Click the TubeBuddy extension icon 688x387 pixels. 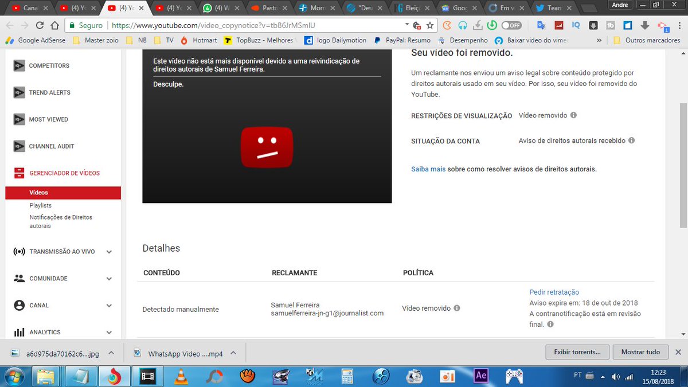[611, 26]
